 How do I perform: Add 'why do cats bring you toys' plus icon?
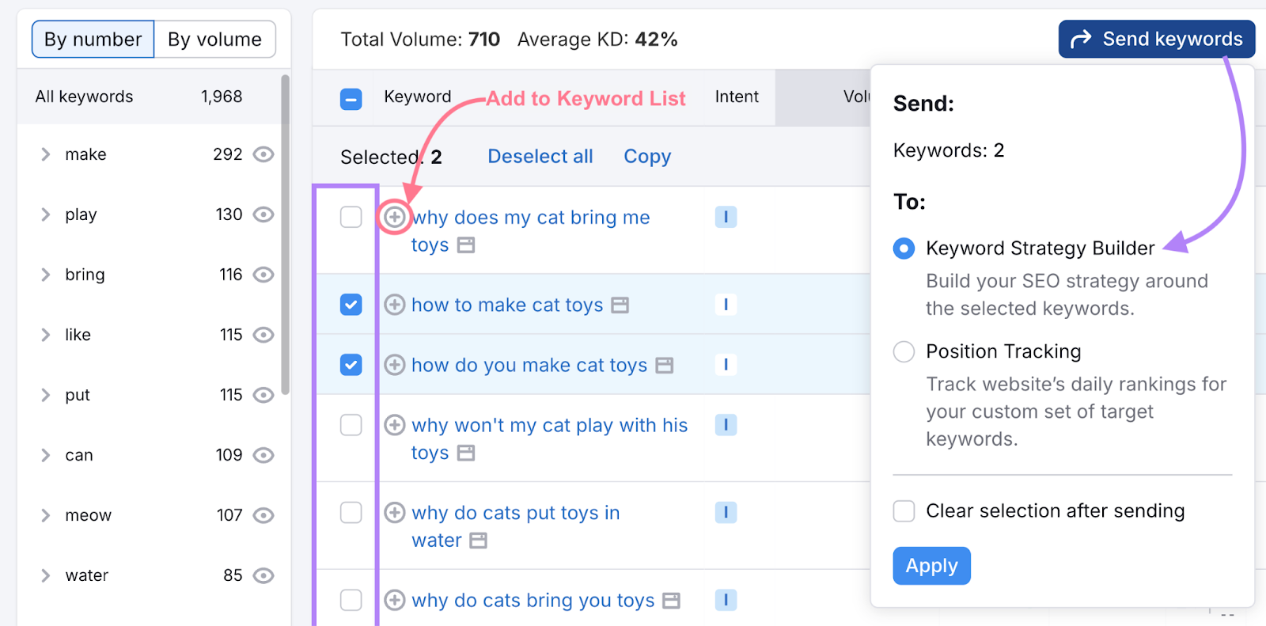(x=395, y=600)
